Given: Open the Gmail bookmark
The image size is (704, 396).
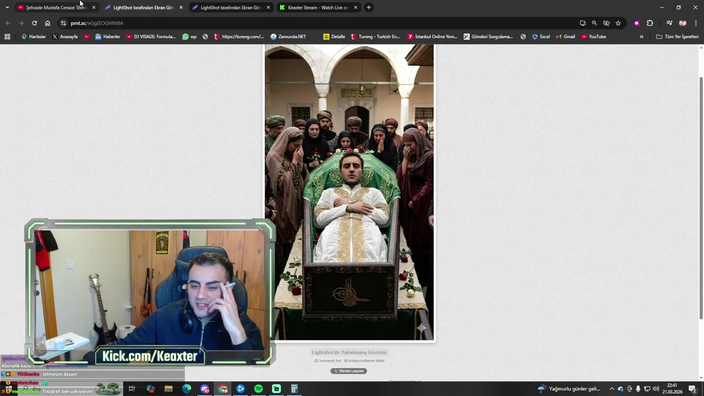Looking at the screenshot, I should click(565, 37).
